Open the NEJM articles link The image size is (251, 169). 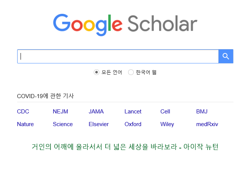pyautogui.click(x=61, y=112)
